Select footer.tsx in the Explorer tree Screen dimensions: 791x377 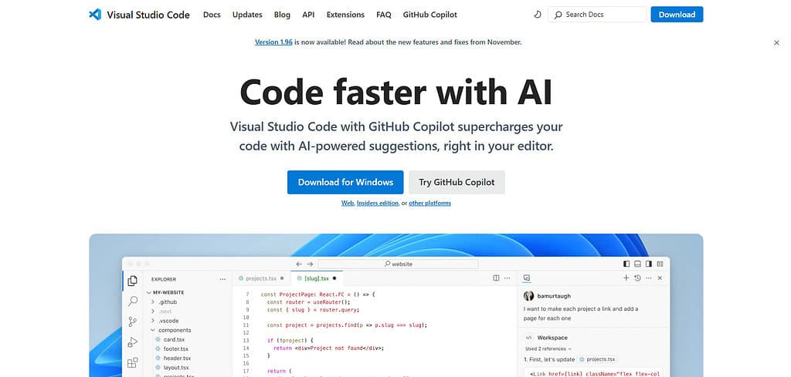pos(175,348)
